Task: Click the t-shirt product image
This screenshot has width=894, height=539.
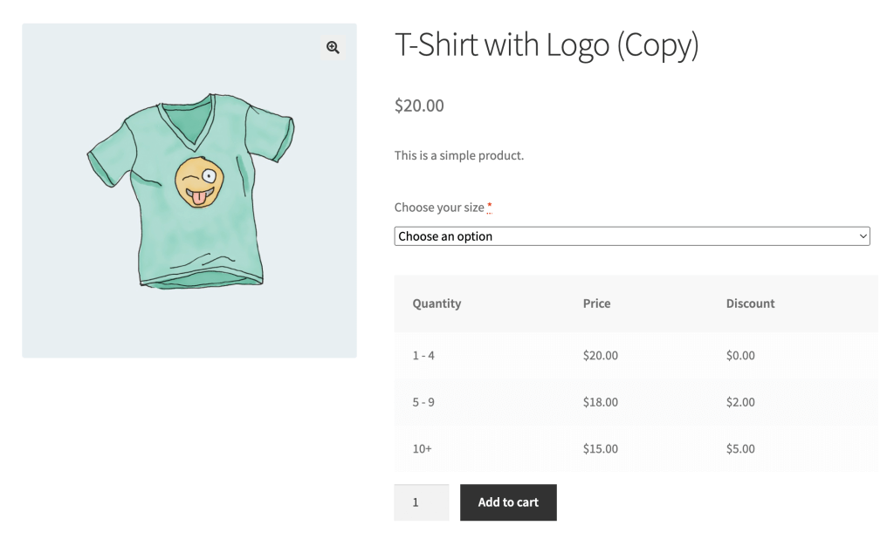Action: pos(189,190)
